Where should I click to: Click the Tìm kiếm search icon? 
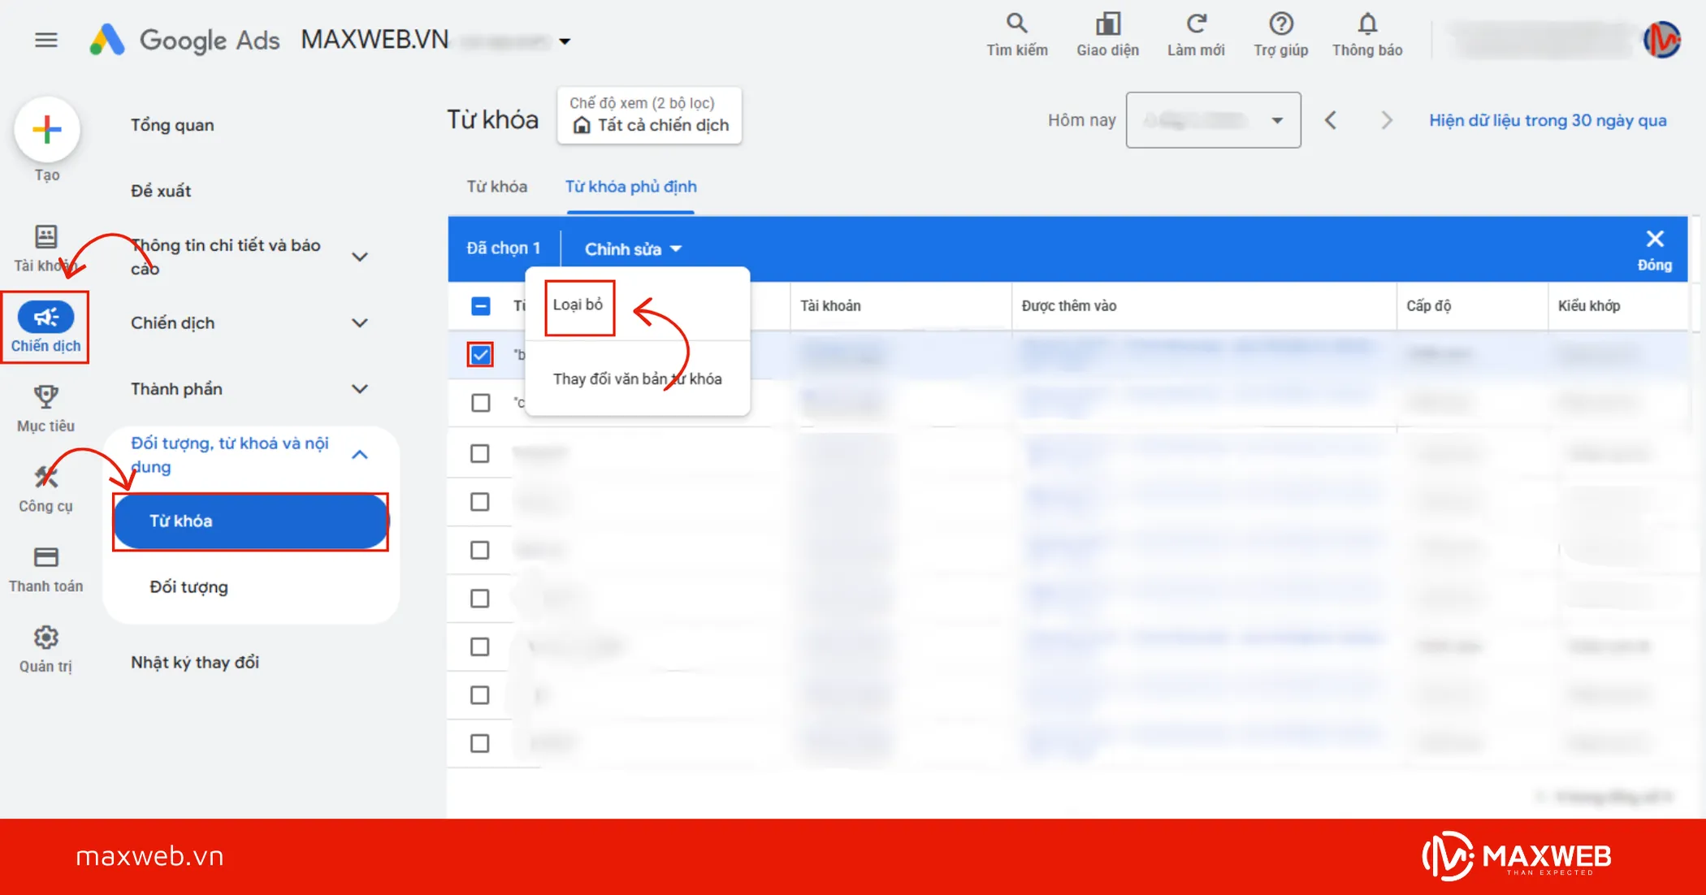click(x=1016, y=24)
